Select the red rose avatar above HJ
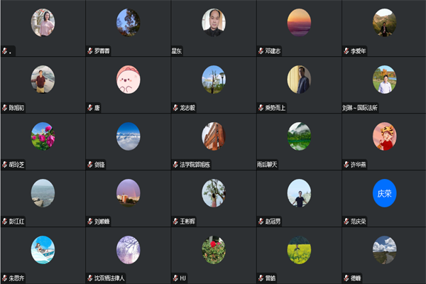Image resolution: width=426 pixels, height=284 pixels. coord(214,250)
